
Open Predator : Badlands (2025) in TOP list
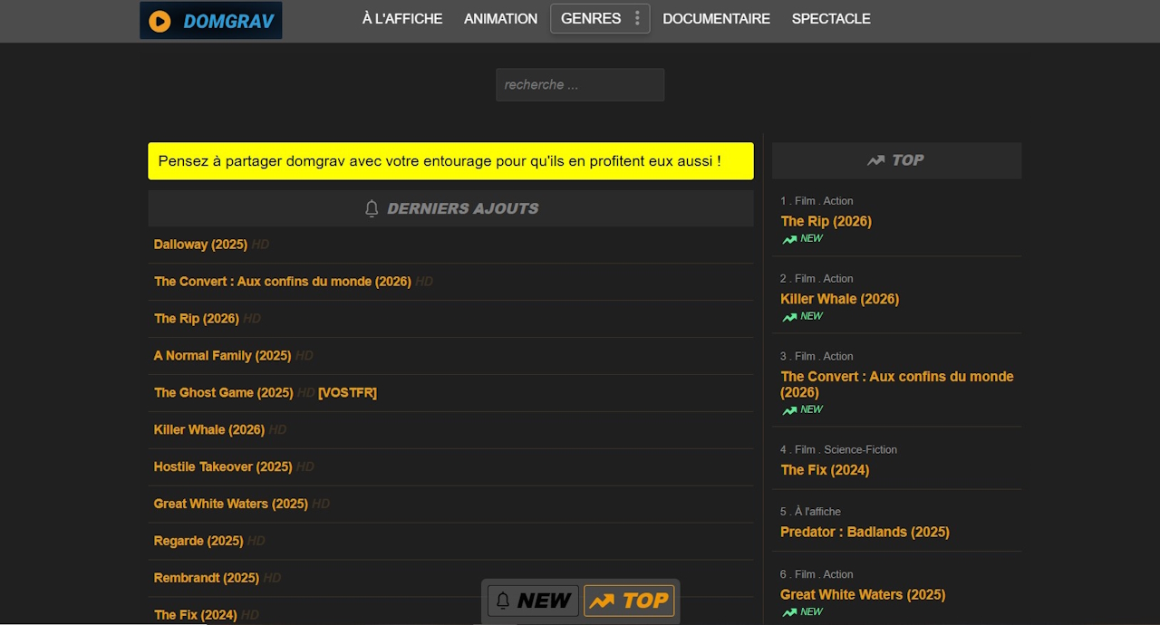tap(865, 533)
